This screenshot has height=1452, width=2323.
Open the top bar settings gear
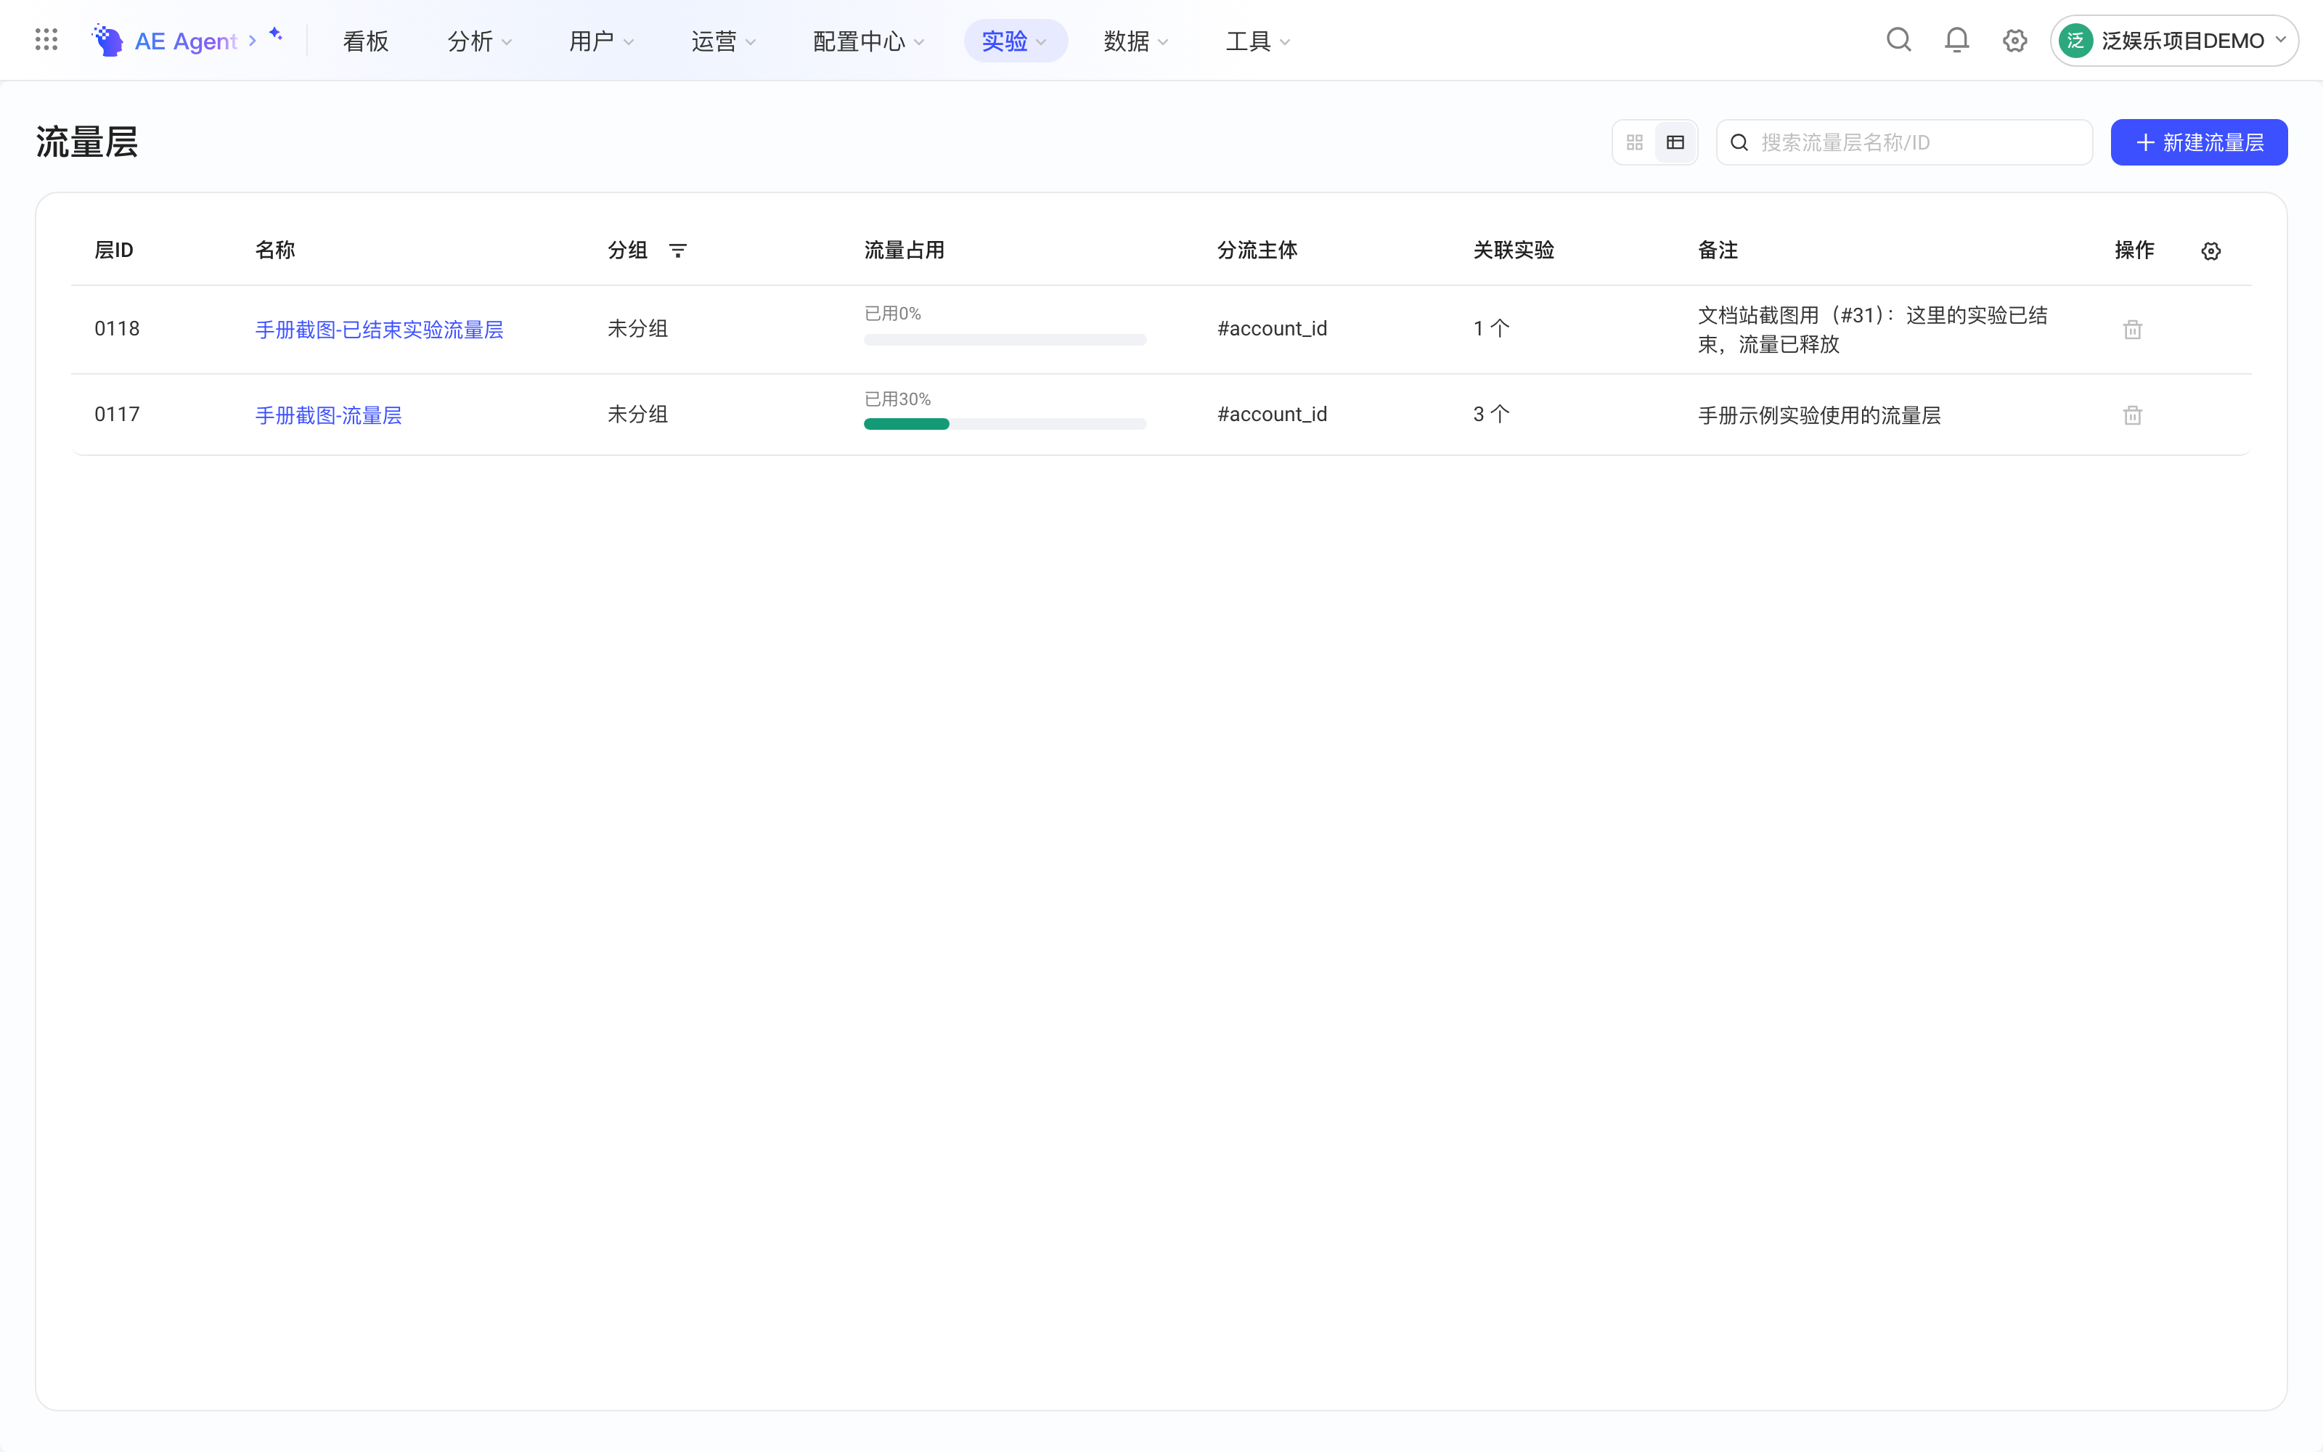pos(2015,41)
